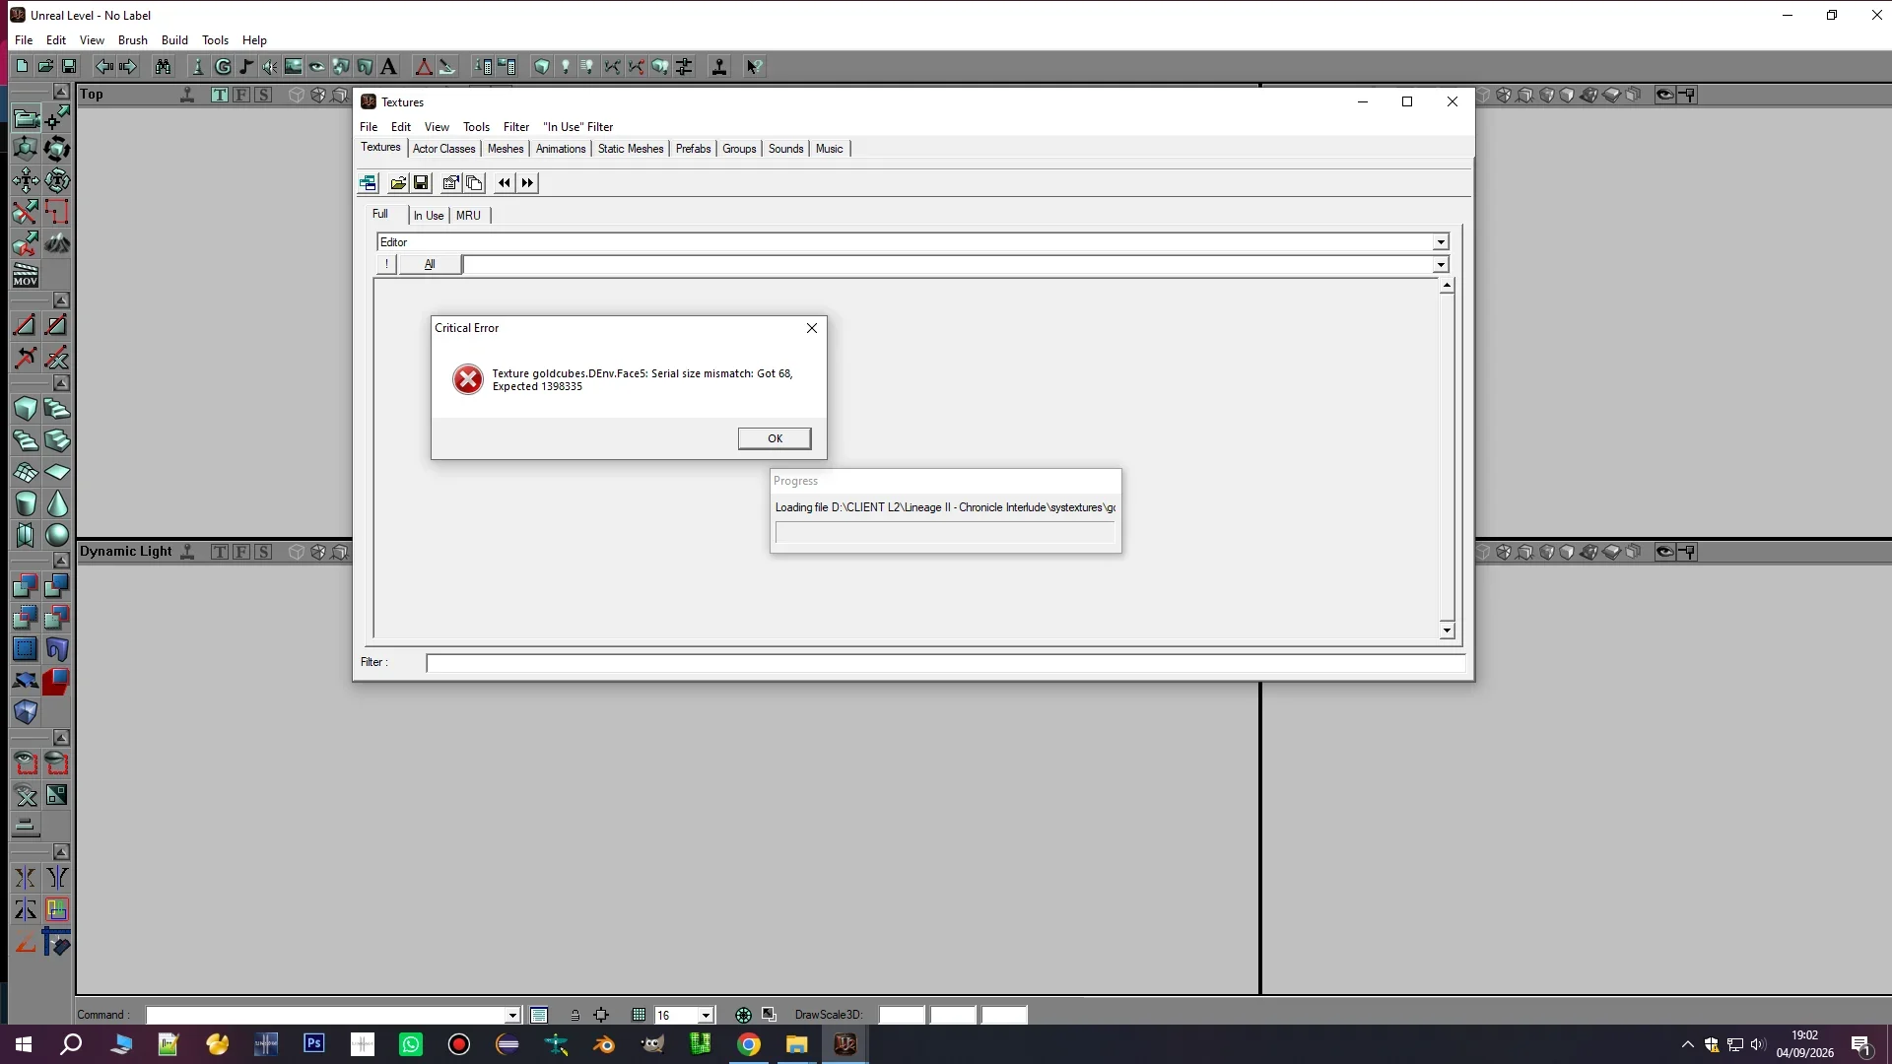The image size is (1892, 1064).
Task: Pick the Sphere brush builder
Action: (57, 535)
